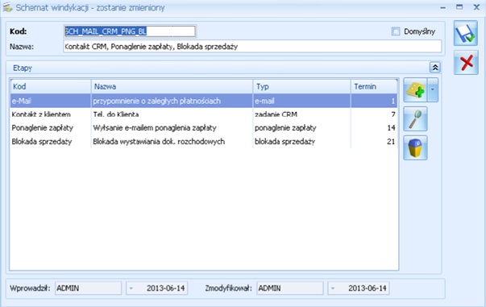
Task: Delete the selected stage with the trash bin icon
Action: (415, 147)
